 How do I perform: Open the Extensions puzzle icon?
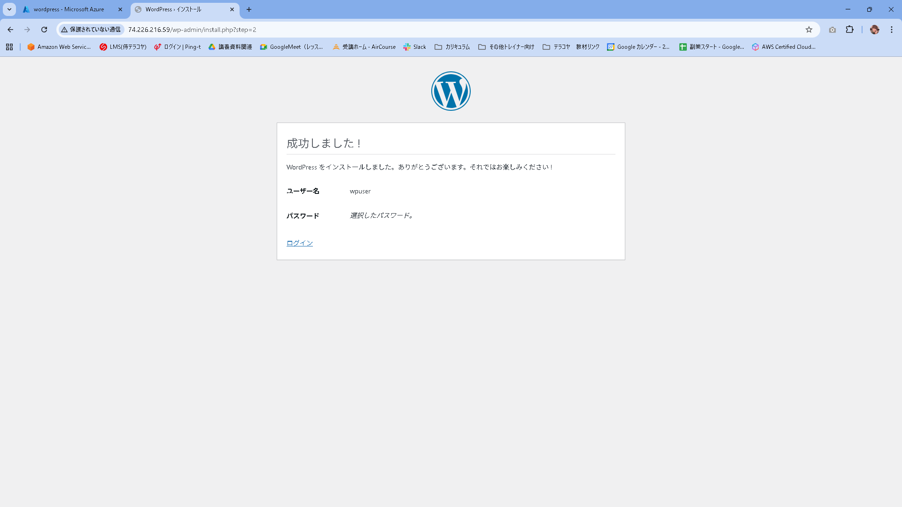[x=849, y=30]
